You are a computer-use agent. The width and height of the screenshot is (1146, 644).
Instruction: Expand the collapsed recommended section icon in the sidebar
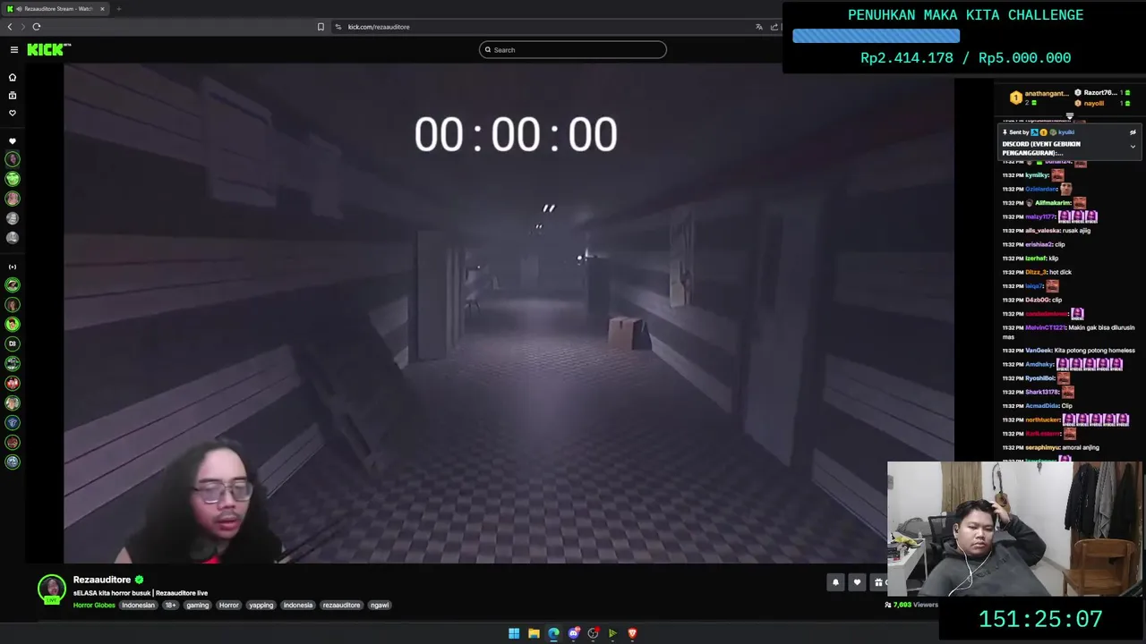(13, 267)
